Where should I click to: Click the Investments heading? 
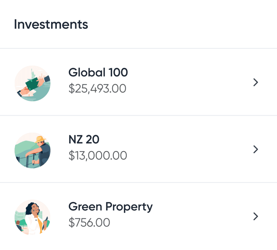coord(51,24)
